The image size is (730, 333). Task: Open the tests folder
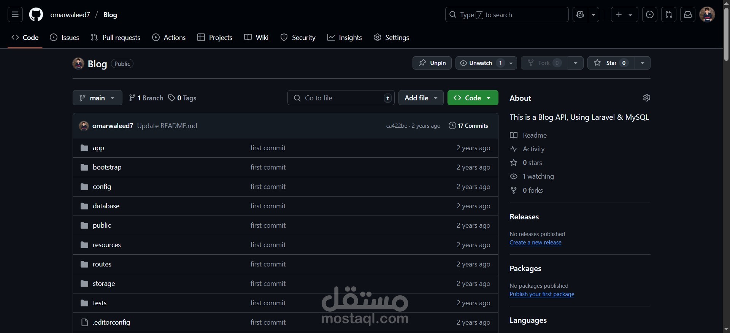pyautogui.click(x=100, y=303)
